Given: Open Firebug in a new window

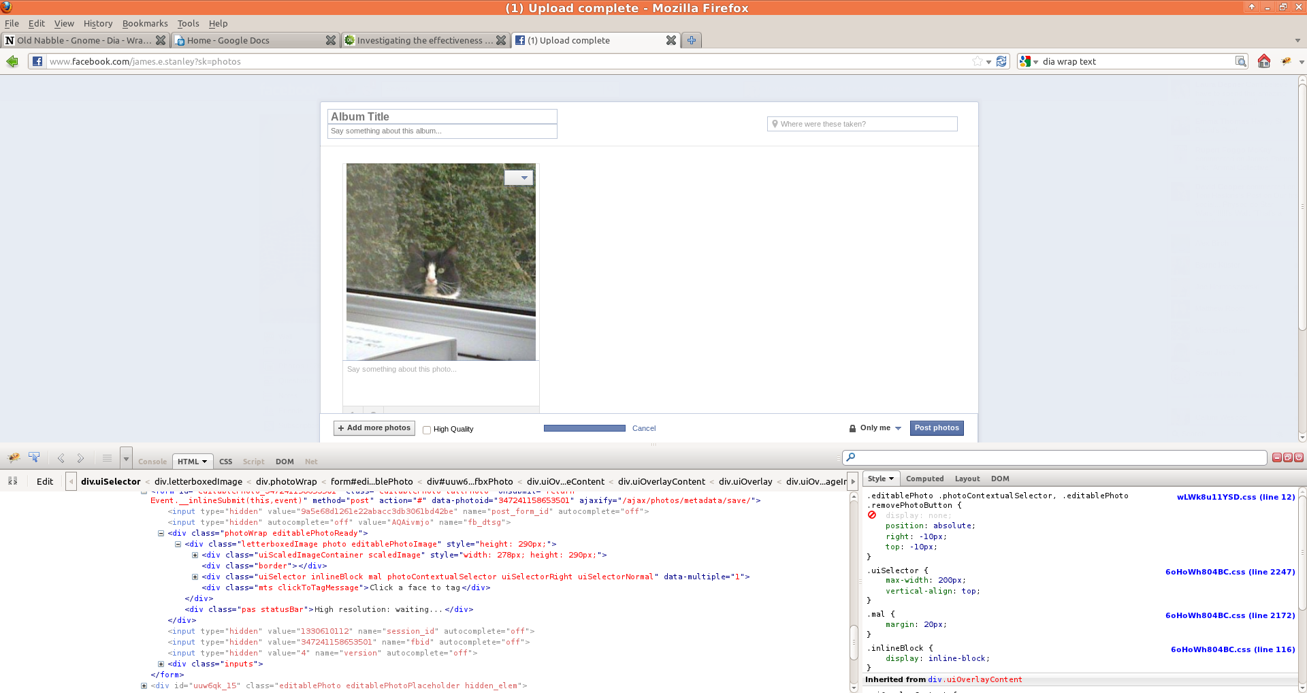Looking at the screenshot, I should [1287, 457].
